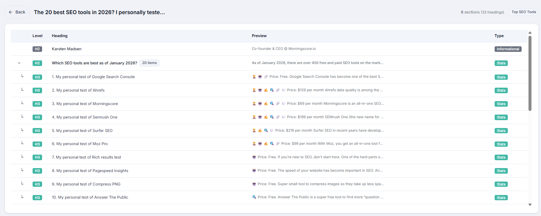Select heading '3. My personal test of Morningscore'
Screen dimensions: 541x216
pos(85,104)
